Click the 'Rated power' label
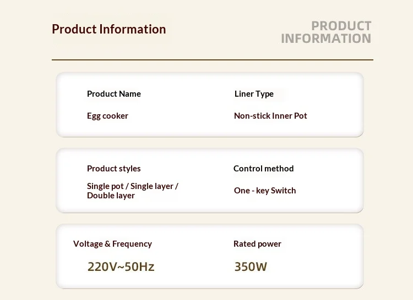 tap(257, 244)
